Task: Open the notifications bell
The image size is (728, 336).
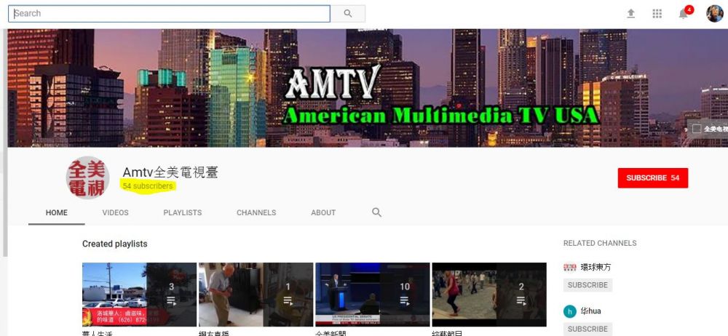Action: 683,14
